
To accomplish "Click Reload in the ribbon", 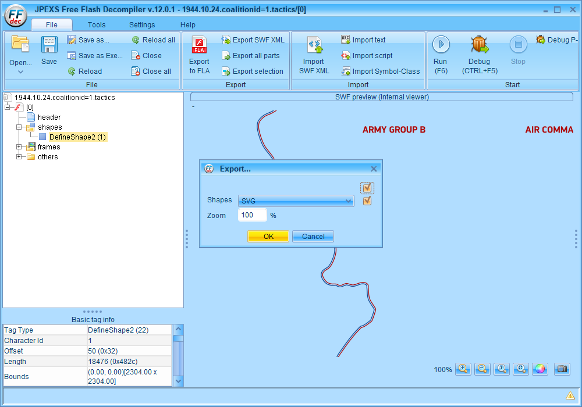I will [85, 71].
